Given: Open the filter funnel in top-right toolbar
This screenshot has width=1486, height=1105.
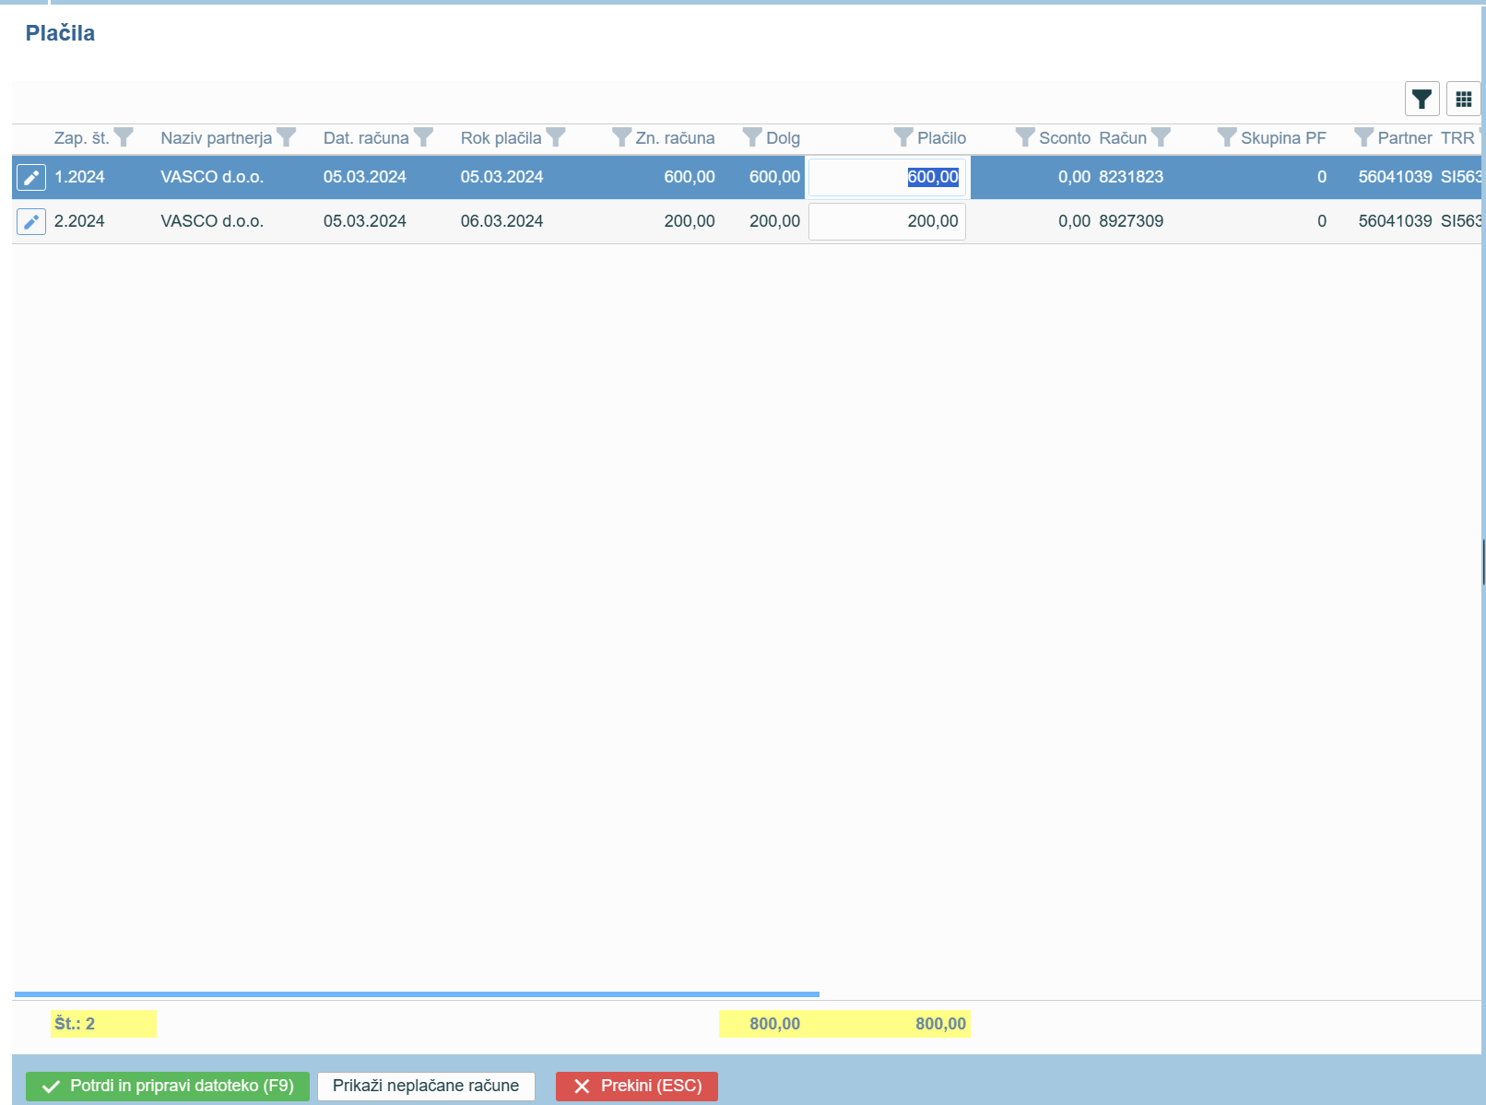Looking at the screenshot, I should point(1421,99).
